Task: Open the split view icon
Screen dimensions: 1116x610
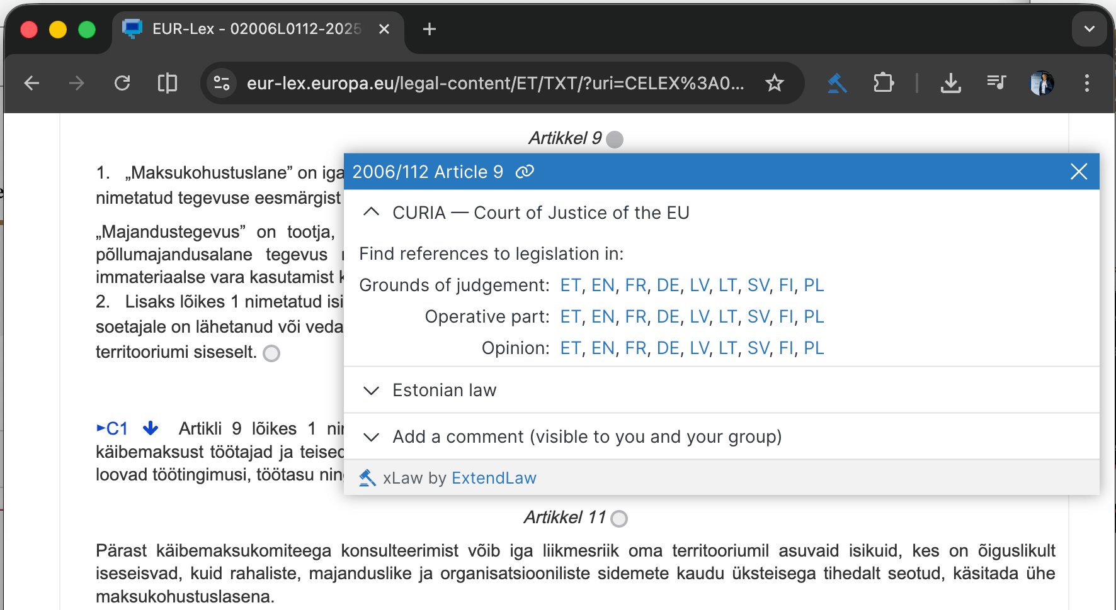Action: 167,83
